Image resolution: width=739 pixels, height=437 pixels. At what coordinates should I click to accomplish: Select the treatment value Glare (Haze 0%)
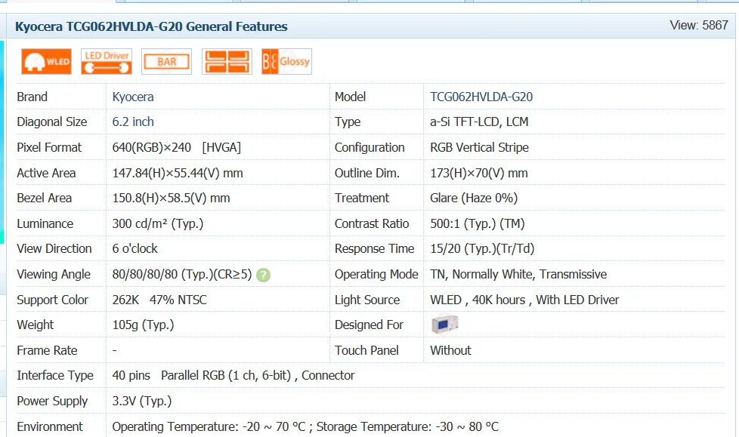point(474,198)
